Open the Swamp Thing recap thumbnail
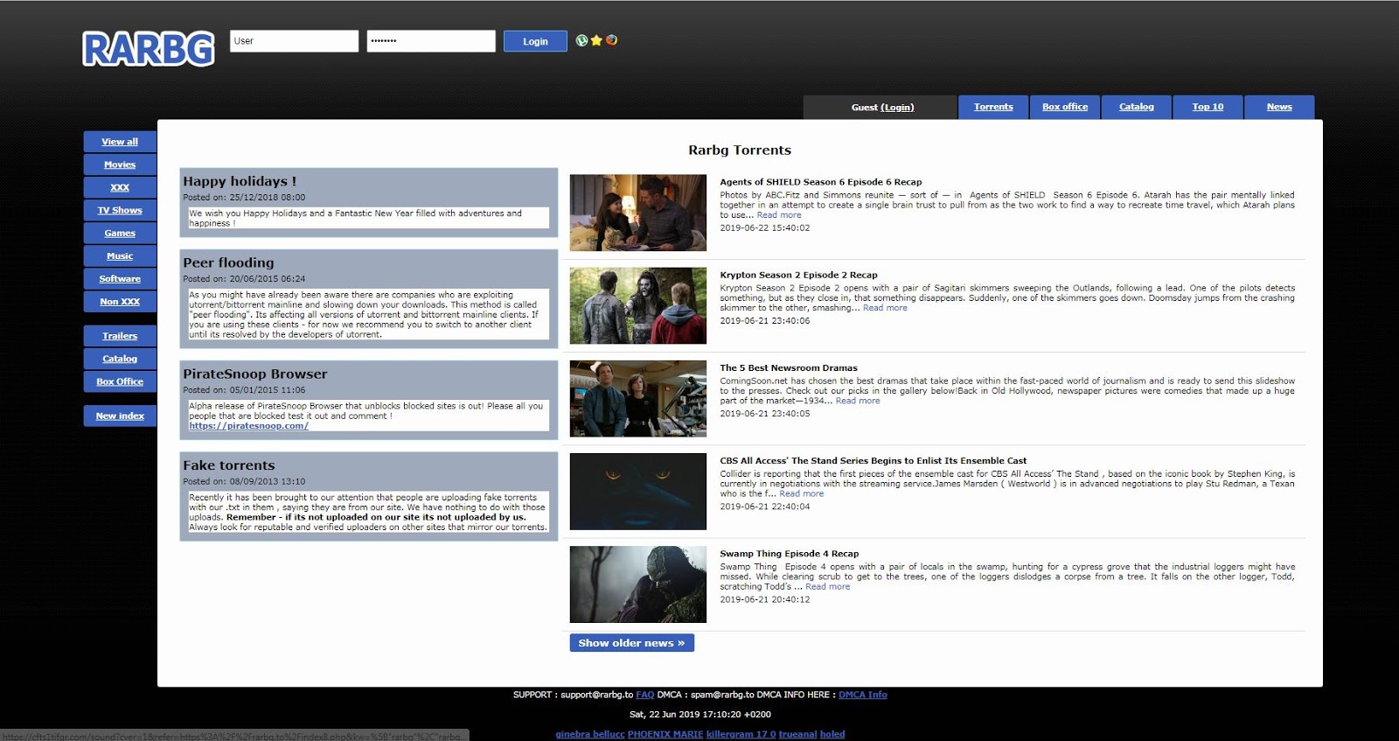1399x741 pixels. [638, 584]
